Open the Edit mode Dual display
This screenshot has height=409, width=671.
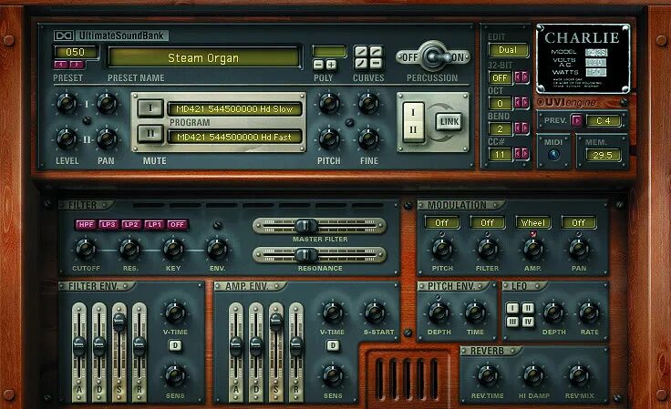(508, 50)
